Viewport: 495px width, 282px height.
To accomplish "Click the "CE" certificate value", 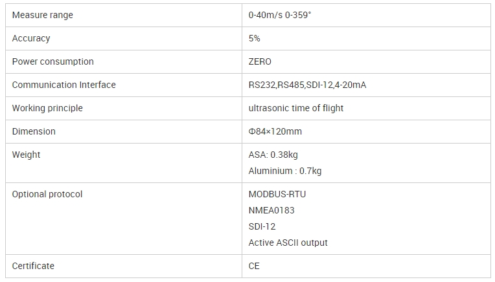I will tap(255, 266).
